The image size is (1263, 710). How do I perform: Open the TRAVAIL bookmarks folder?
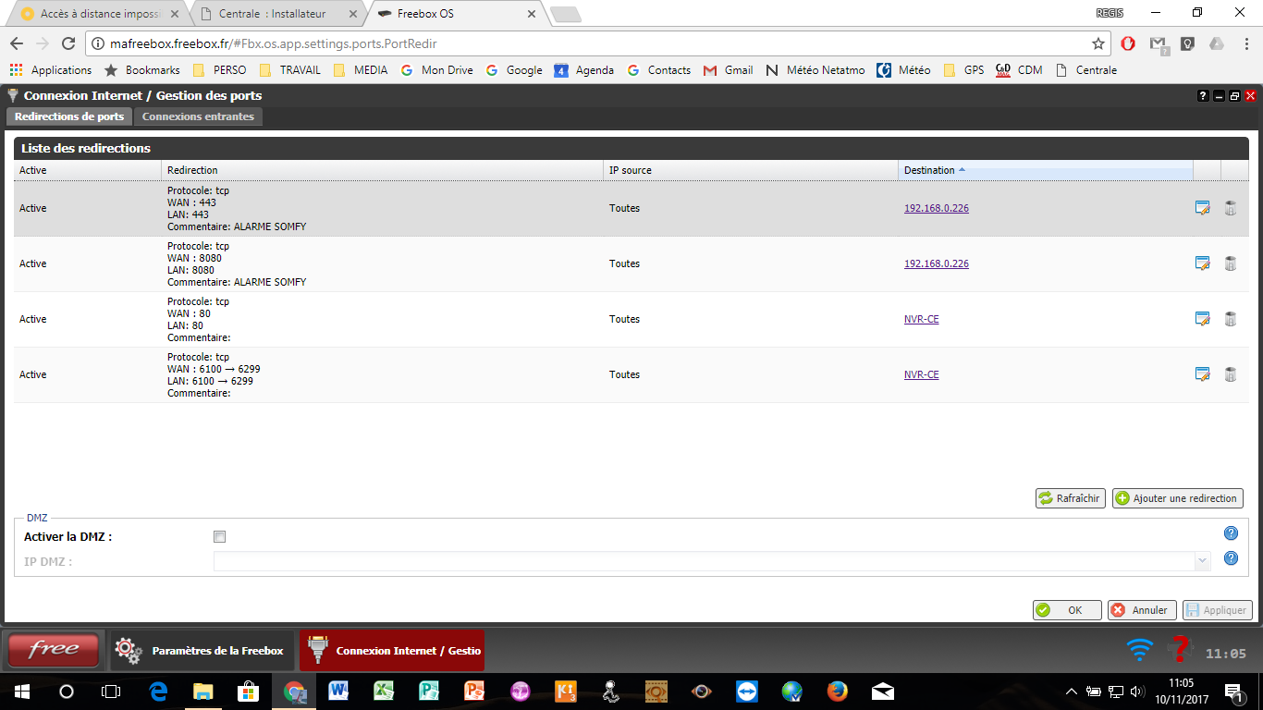tap(290, 70)
